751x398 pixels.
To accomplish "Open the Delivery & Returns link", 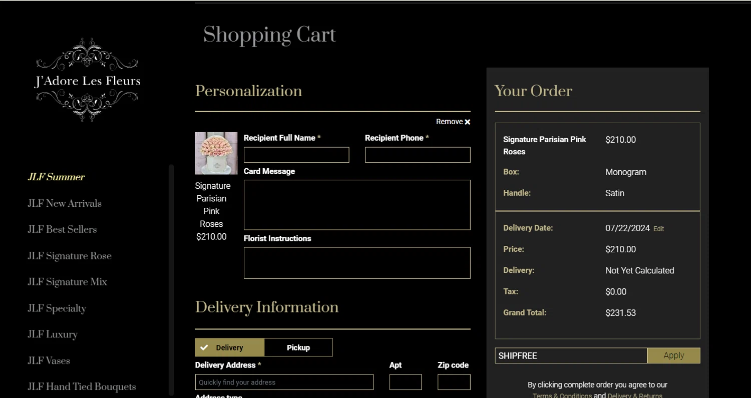I will (x=635, y=395).
